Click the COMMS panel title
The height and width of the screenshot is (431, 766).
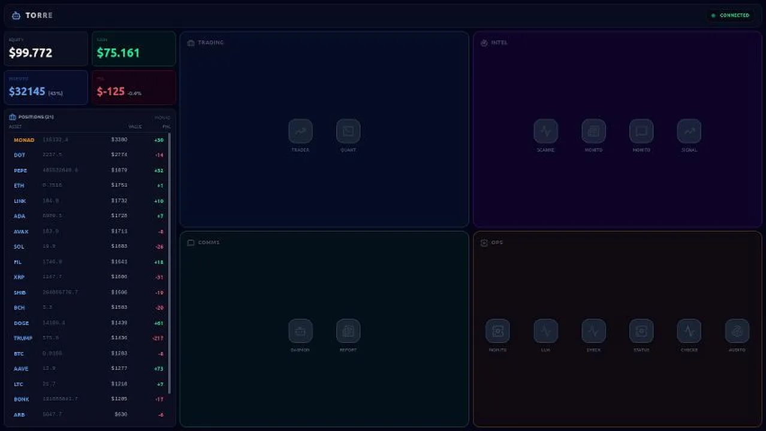point(209,242)
